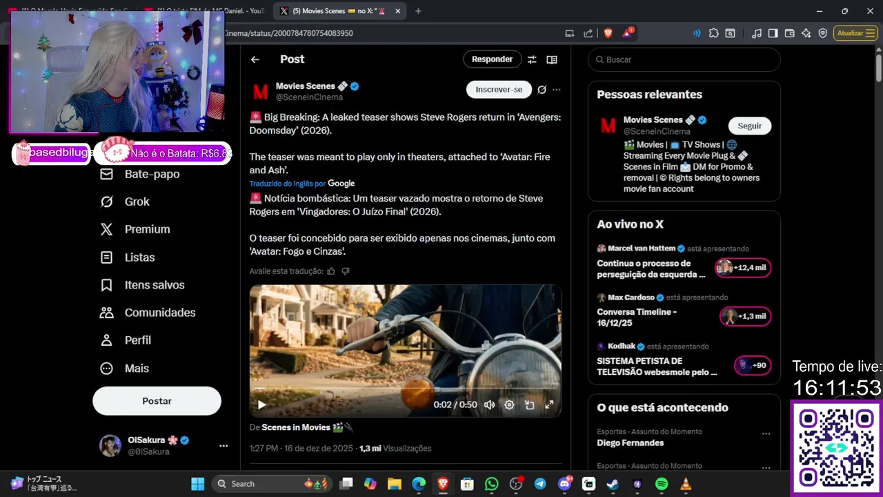Go back using the Post arrow

(x=255, y=59)
